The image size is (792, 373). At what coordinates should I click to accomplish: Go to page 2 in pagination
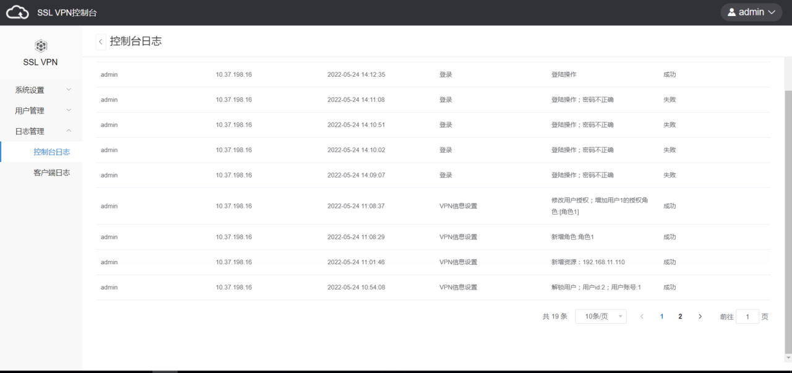[x=680, y=316]
